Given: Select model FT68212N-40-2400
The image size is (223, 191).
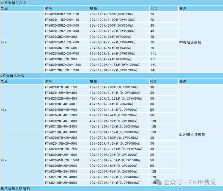Looking at the screenshot, I should coord(61,127).
